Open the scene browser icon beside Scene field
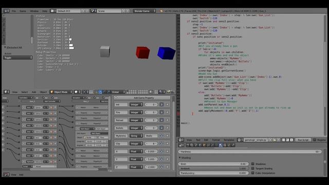The image size is (329, 185). [94, 11]
